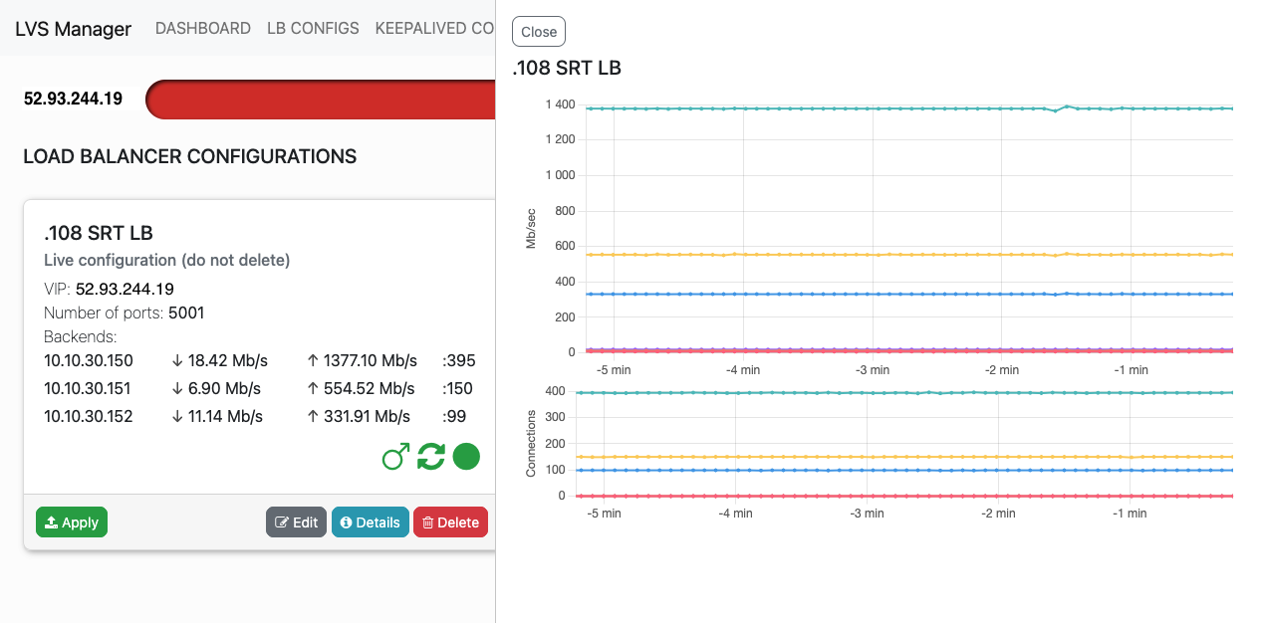Select backend 10.10.30.150
The height and width of the screenshot is (623, 1262).
click(x=89, y=360)
